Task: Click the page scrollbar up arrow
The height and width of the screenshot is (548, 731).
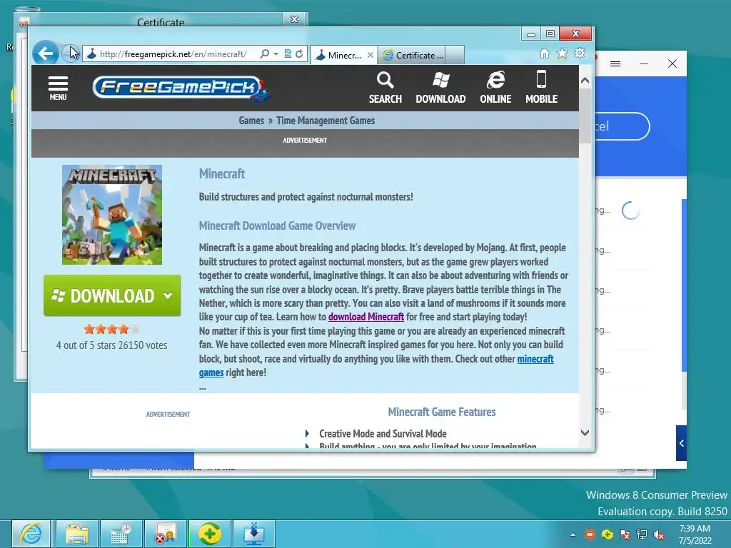Action: point(585,81)
